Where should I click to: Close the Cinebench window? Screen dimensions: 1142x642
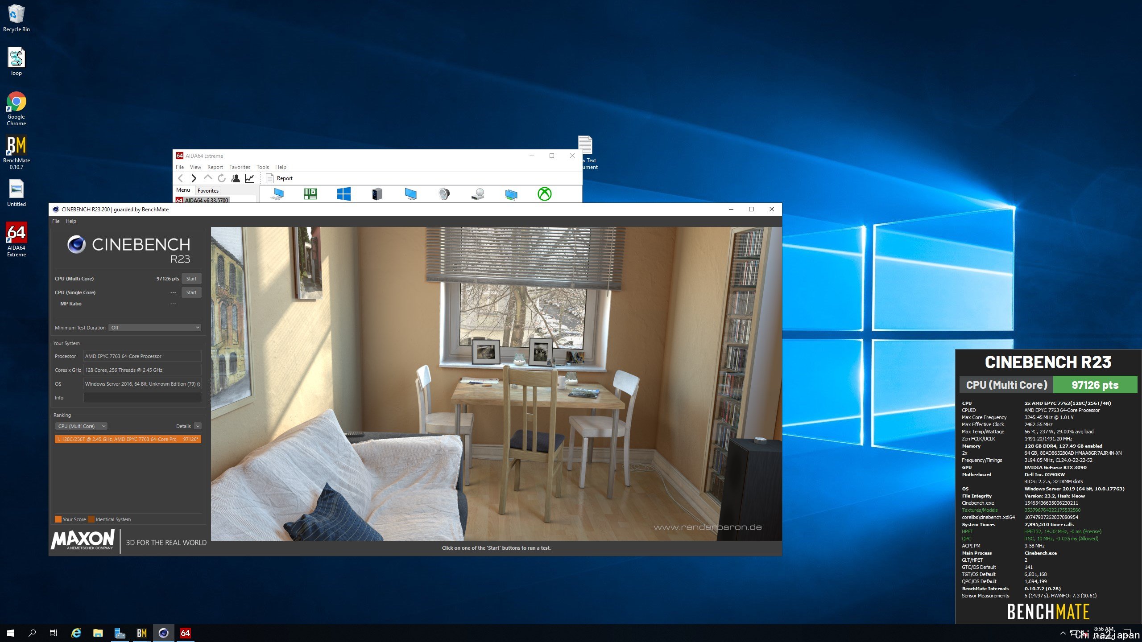pyautogui.click(x=772, y=209)
